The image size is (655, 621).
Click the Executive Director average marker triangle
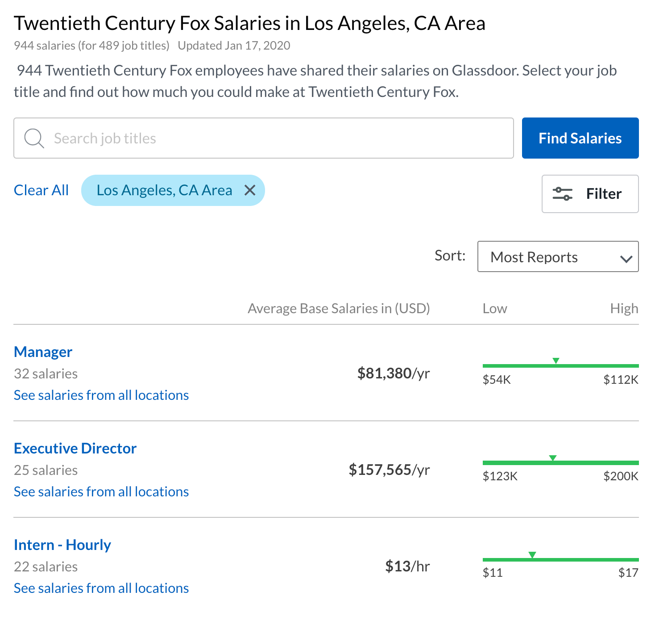[553, 457]
